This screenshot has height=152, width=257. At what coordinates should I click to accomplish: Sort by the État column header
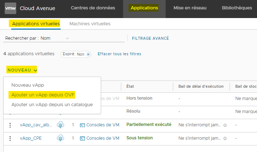tap(130, 86)
